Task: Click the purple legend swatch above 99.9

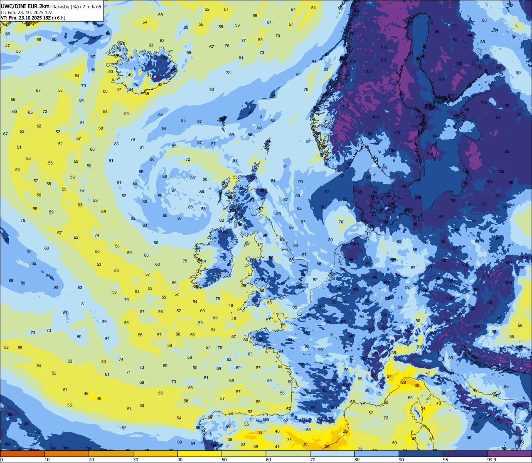Action: [x=509, y=453]
